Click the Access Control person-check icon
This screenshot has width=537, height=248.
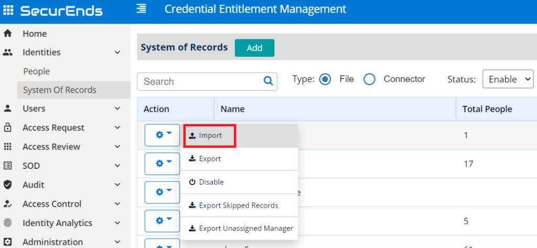click(x=7, y=204)
